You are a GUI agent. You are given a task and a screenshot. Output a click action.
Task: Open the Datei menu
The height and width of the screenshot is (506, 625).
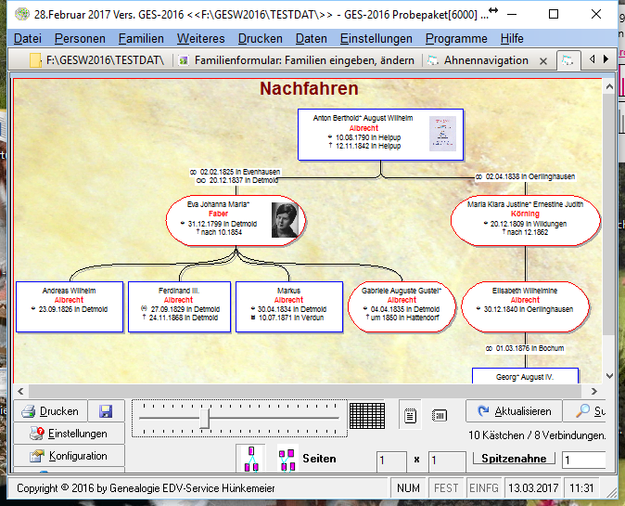[x=28, y=39]
